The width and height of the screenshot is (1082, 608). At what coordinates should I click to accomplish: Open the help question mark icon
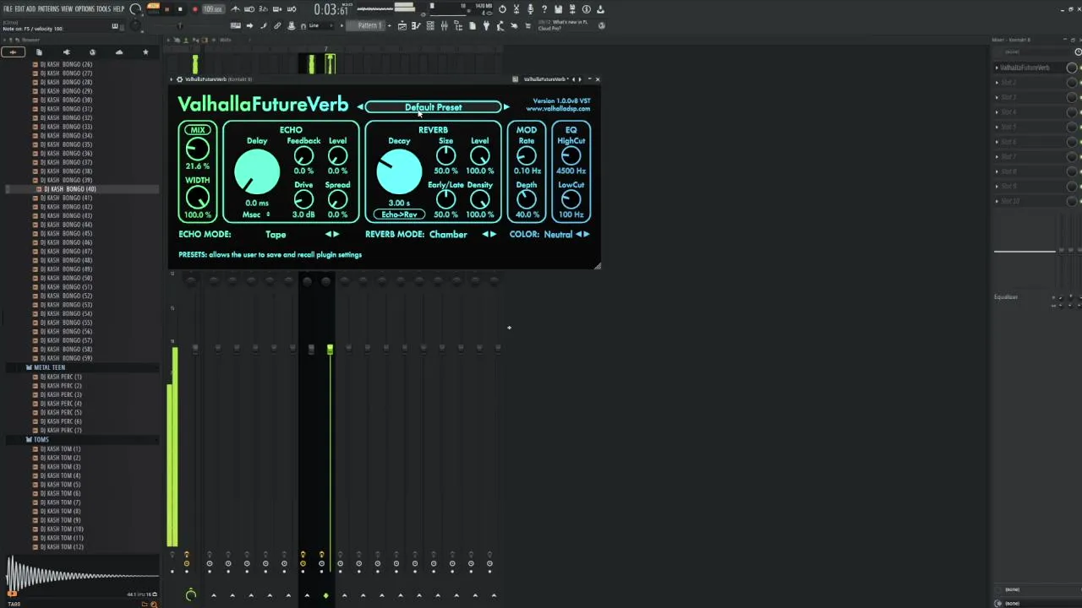(x=544, y=9)
